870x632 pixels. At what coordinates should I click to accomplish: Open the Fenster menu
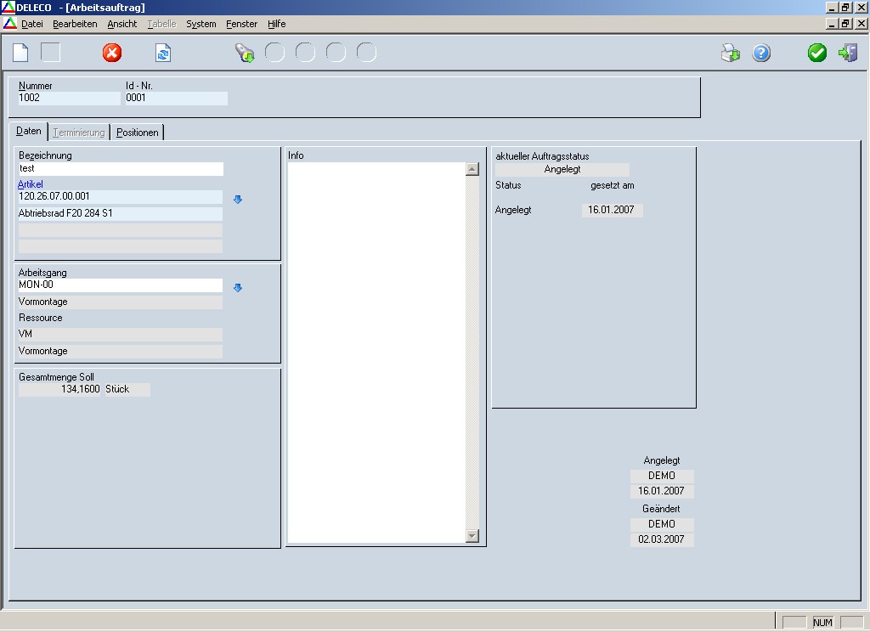(x=241, y=24)
